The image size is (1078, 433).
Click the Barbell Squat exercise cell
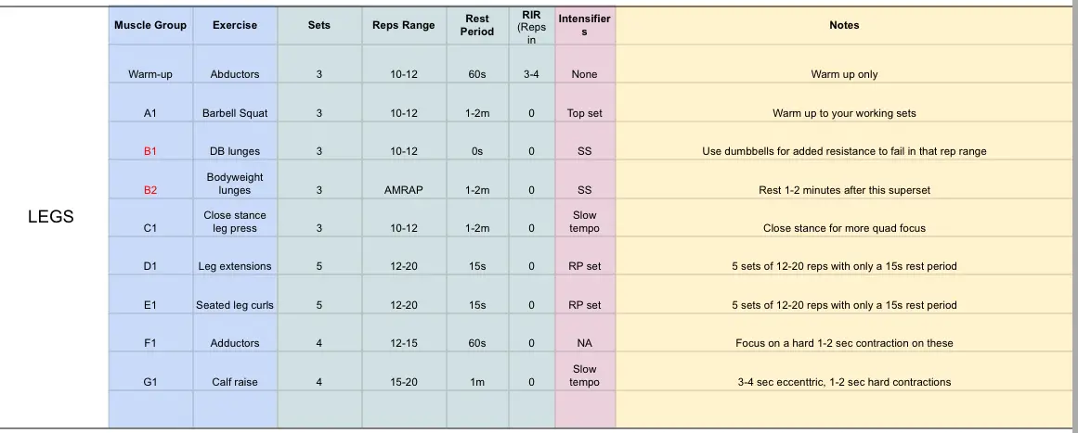click(x=235, y=113)
